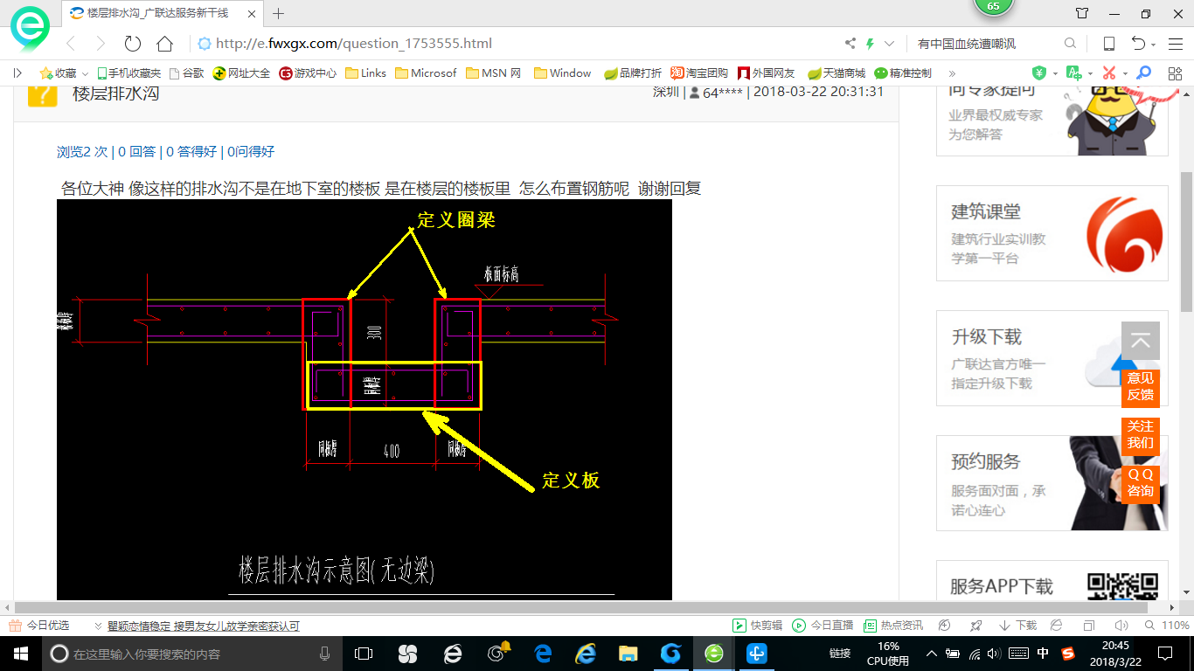
Task: Open the 精准控制 bookmark
Action: (903, 73)
